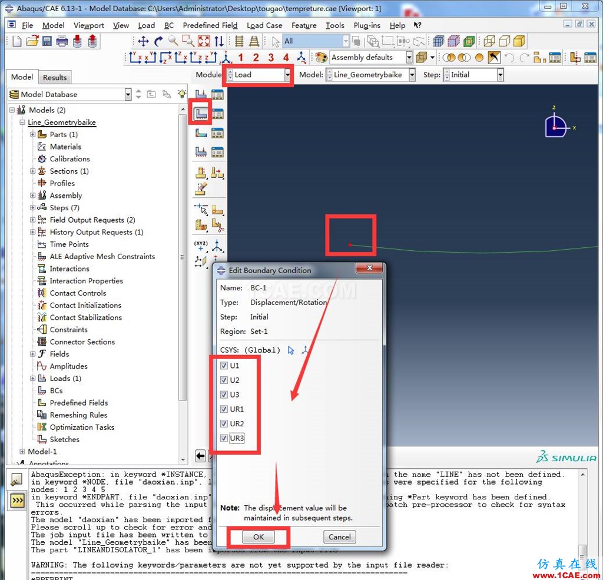Select Predefined Fields in model tree
The height and width of the screenshot is (580, 603).
point(78,403)
